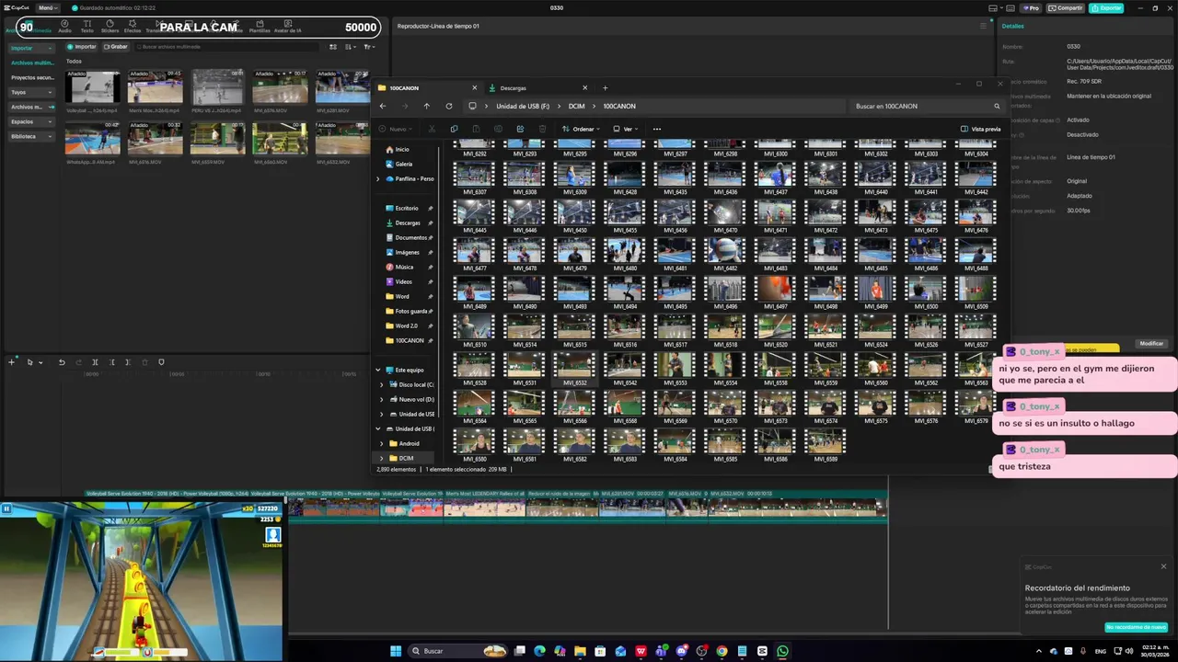
Task: Expand the Disco local (C:) tree node
Action: 382,384
